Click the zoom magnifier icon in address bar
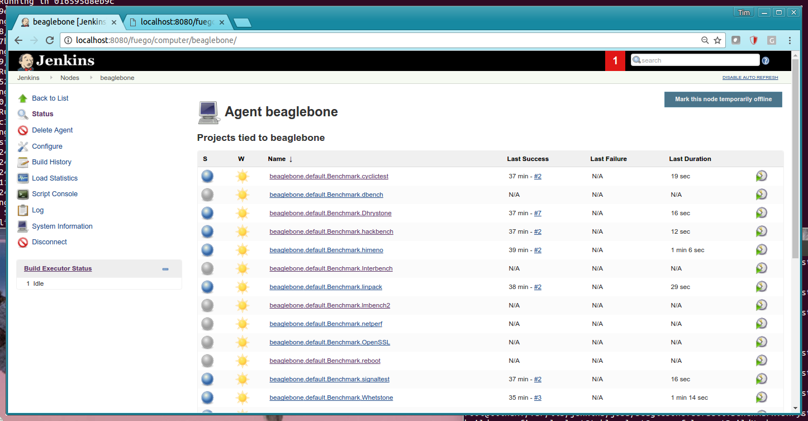The image size is (808, 421). tap(705, 40)
